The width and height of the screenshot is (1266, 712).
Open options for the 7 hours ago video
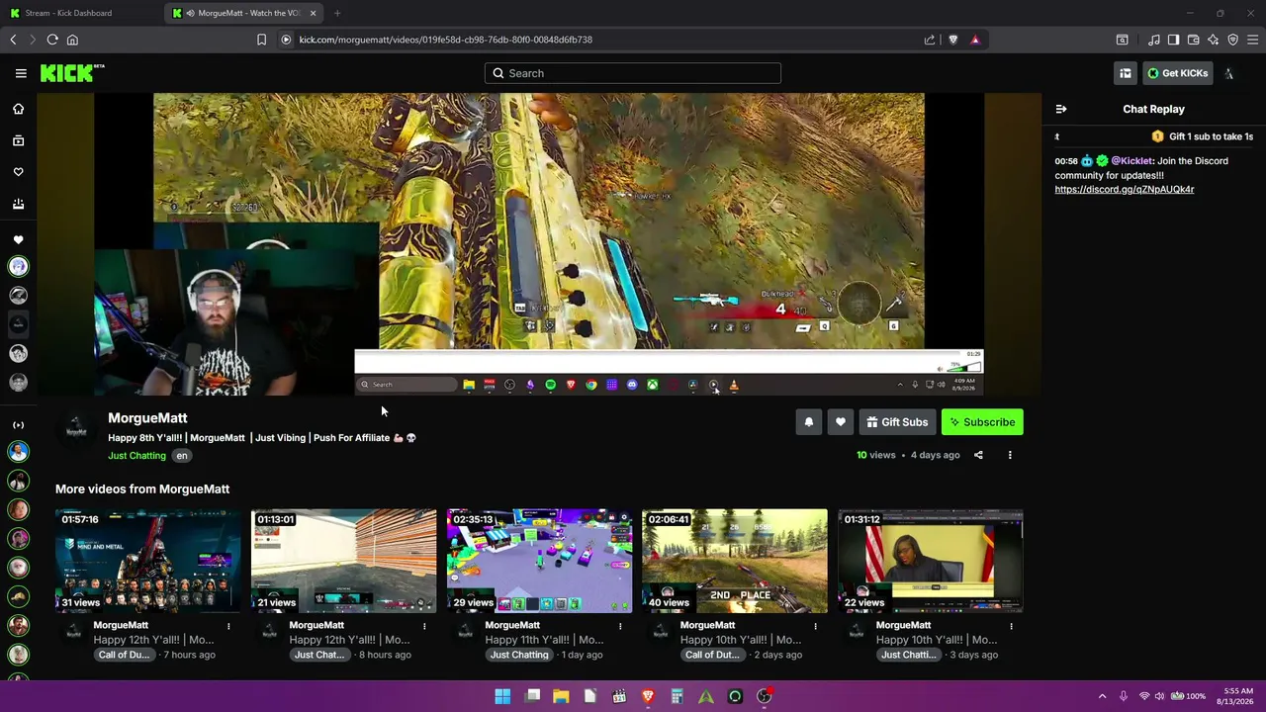(228, 626)
